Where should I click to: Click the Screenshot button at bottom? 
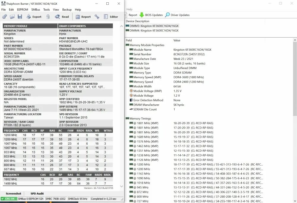pos(13,193)
